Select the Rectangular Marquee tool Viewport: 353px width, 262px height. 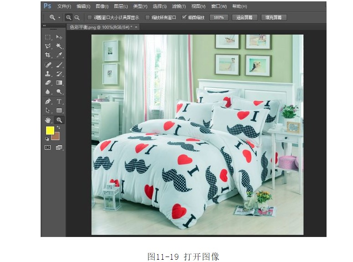tap(48, 37)
